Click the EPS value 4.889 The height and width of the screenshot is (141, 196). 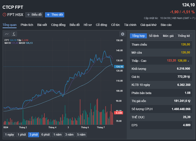click(187, 125)
